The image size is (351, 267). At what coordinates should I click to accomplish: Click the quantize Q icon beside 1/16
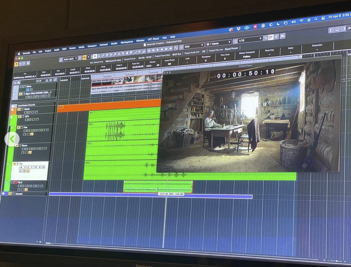point(236,41)
